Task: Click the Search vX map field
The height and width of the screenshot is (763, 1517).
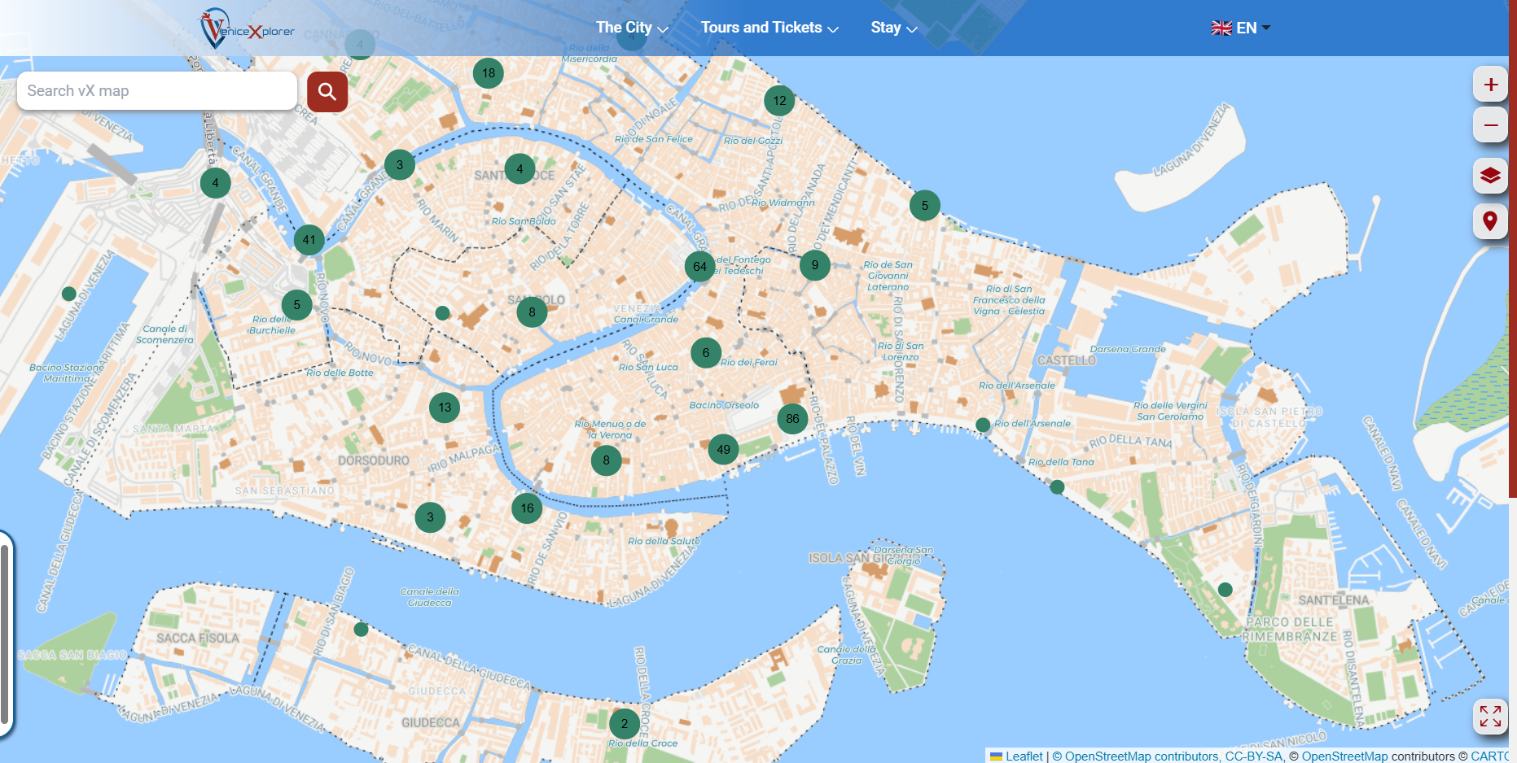Action: [156, 90]
